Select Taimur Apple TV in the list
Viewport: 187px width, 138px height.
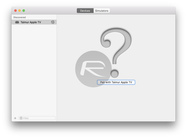point(34,22)
